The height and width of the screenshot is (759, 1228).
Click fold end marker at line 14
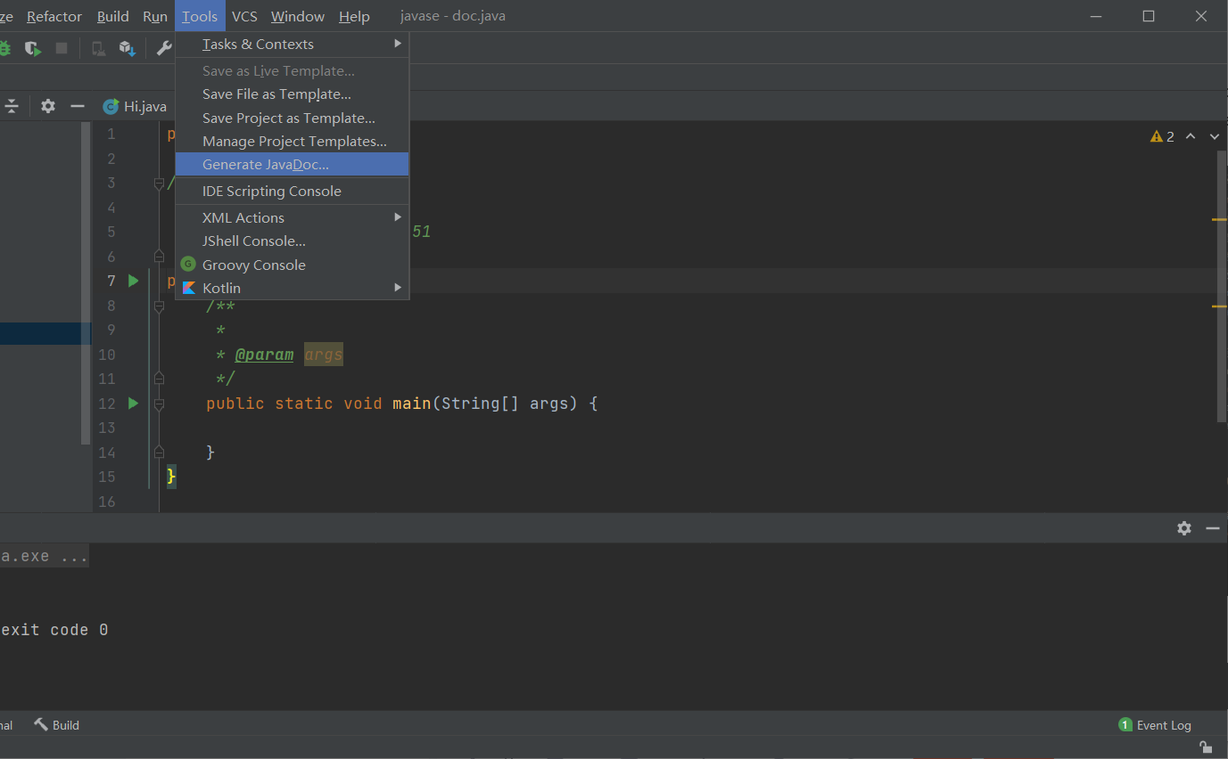[159, 453]
